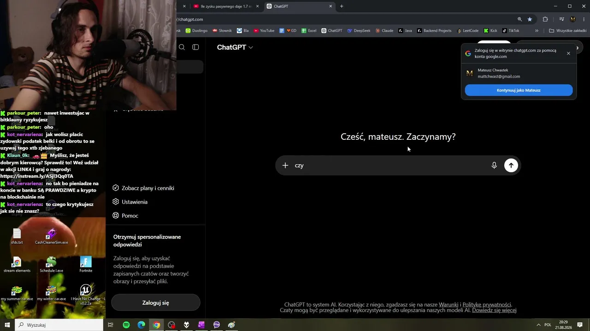Viewport: 590px width, 331px height.
Task: Open the Claude bookmark
Action: tap(384, 31)
